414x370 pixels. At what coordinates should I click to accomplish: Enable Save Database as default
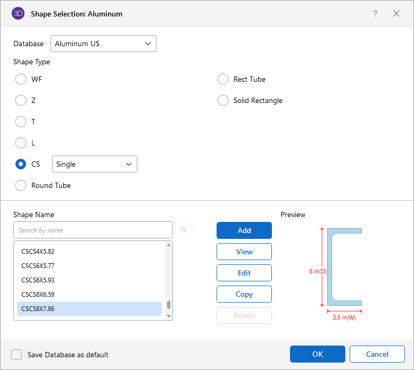click(x=17, y=355)
